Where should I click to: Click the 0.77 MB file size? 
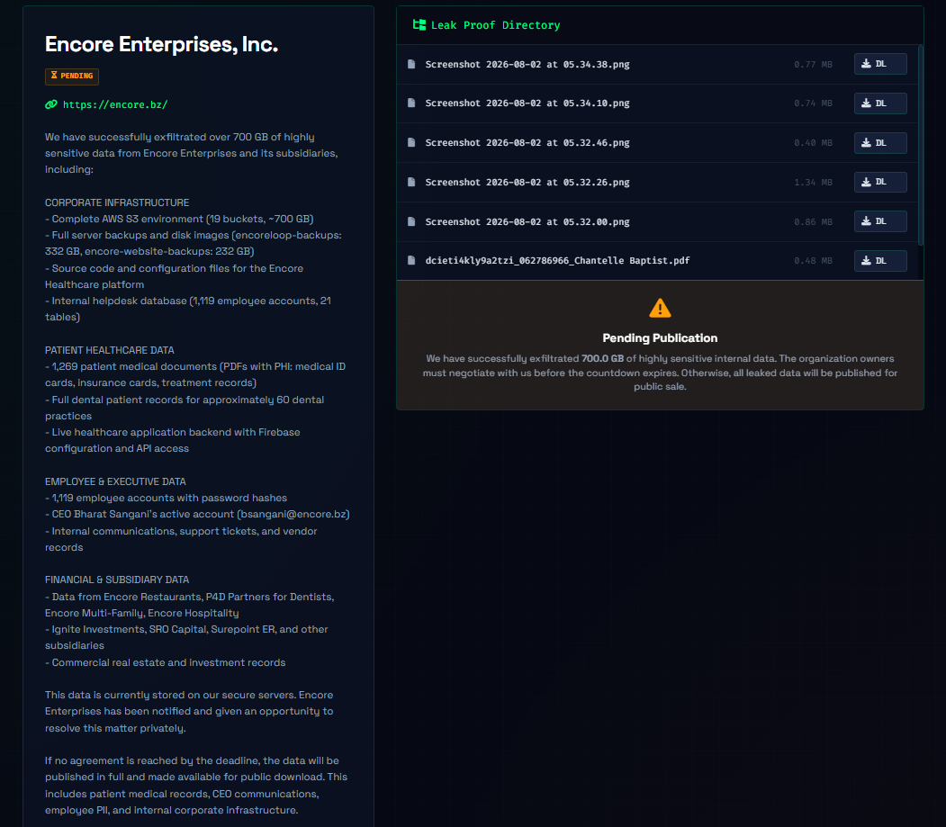click(x=813, y=65)
